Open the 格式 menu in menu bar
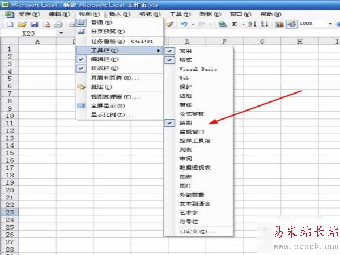340x255 pixels. [x=150, y=15]
